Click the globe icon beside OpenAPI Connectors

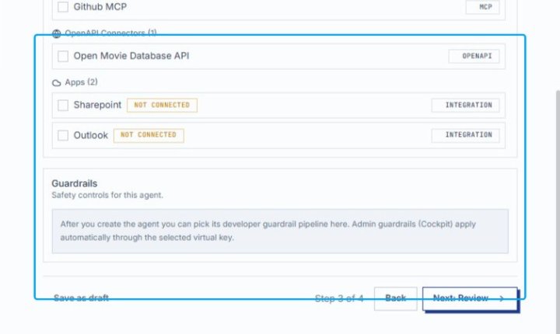57,33
